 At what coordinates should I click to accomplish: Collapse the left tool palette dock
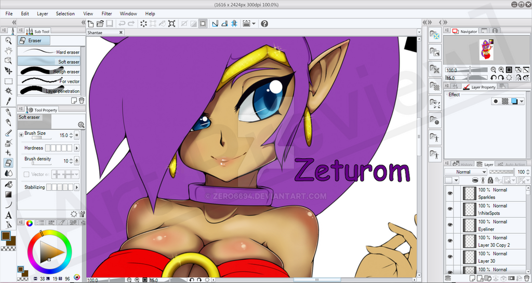coord(14,22)
